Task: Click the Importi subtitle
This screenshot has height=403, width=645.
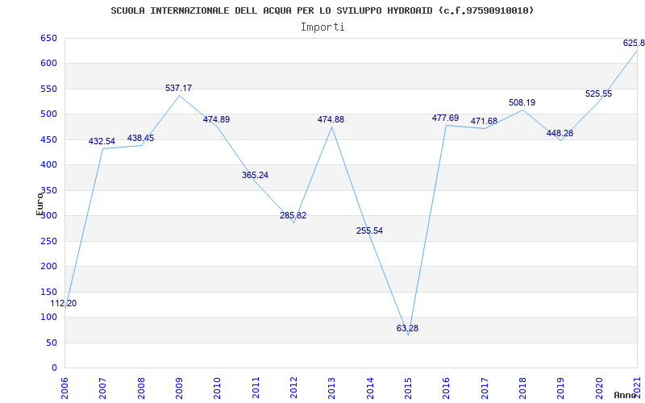Action: pos(322,27)
